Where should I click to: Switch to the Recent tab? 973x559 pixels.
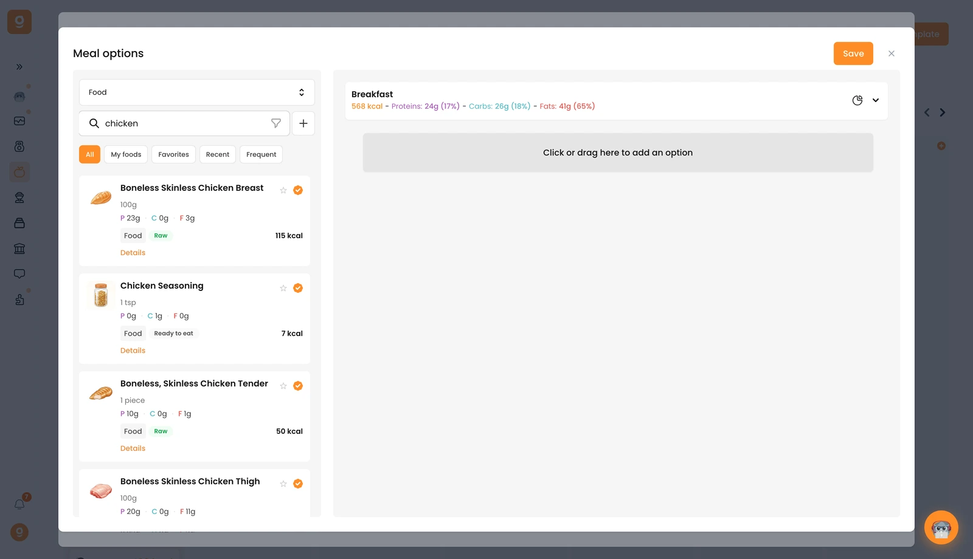click(218, 154)
